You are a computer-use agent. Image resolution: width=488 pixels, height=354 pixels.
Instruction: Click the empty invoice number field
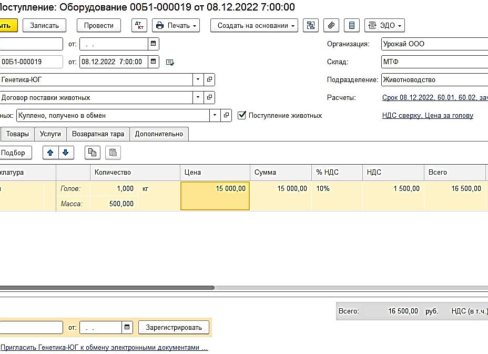31,328
